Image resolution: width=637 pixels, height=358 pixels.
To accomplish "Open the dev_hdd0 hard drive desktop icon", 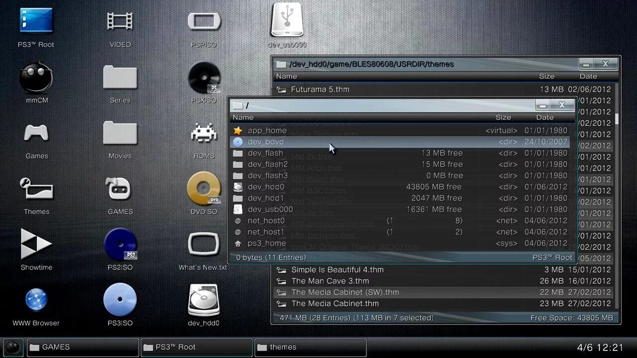I will (204, 300).
